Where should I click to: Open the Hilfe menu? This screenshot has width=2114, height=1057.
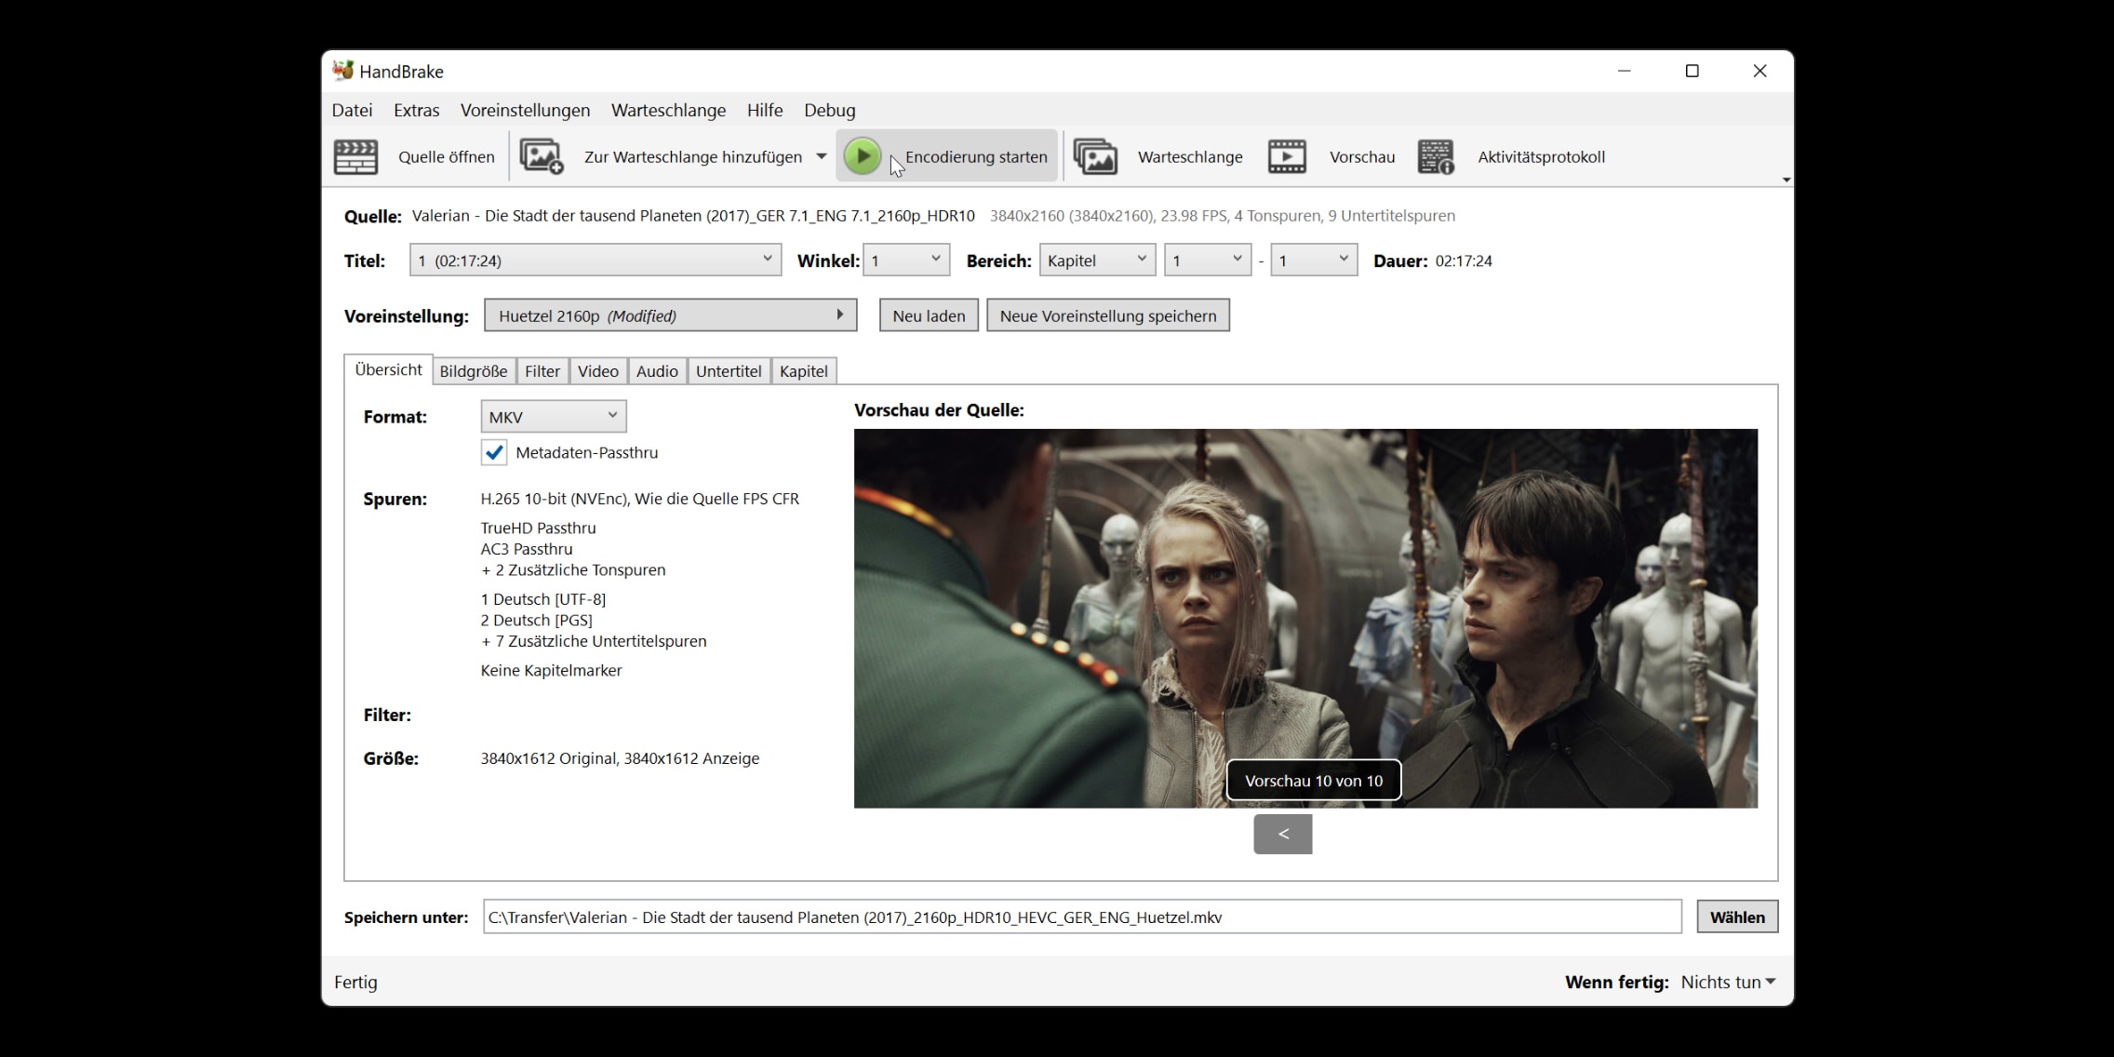765,110
